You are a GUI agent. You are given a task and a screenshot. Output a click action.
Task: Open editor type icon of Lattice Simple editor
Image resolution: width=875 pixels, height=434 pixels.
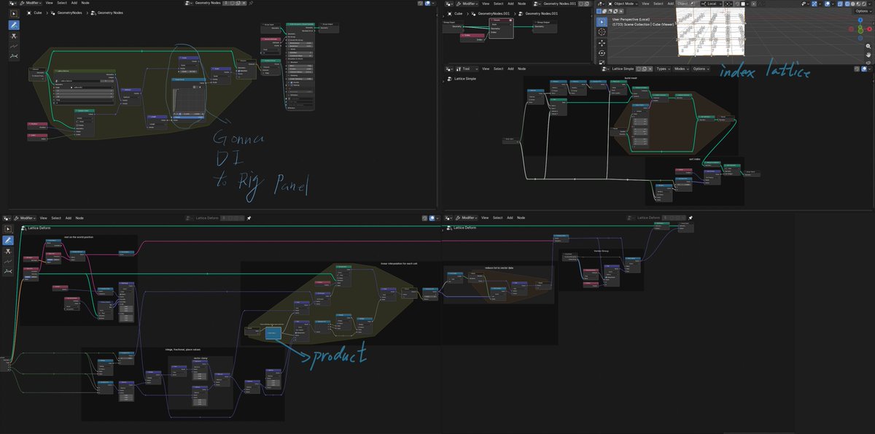pyautogui.click(x=449, y=69)
